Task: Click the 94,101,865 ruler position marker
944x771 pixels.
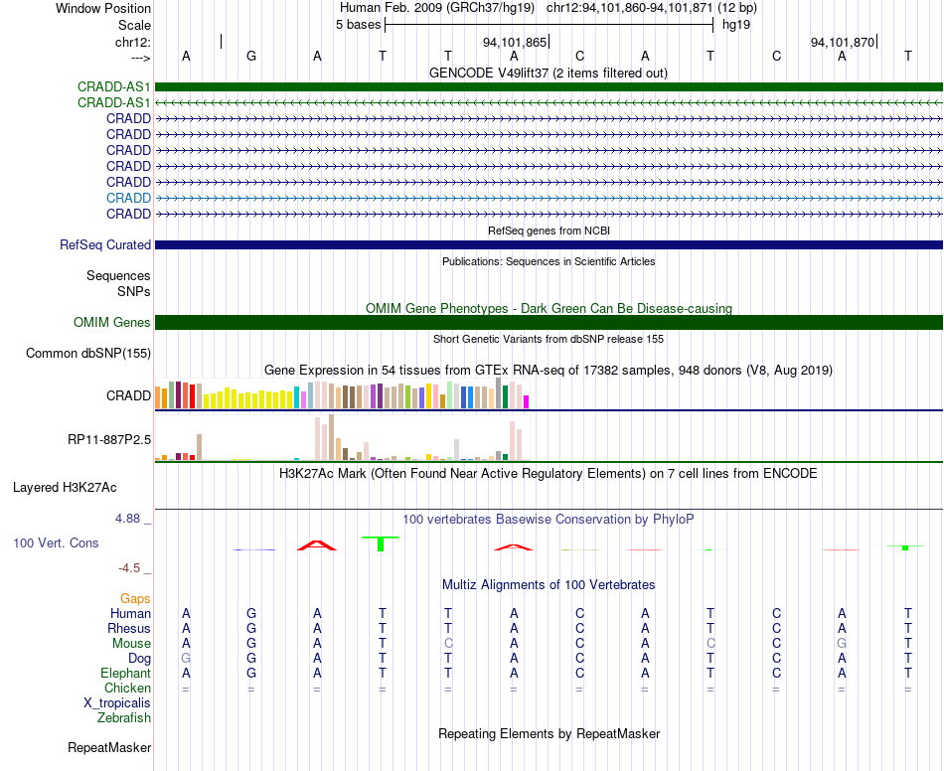Action: coord(515,42)
